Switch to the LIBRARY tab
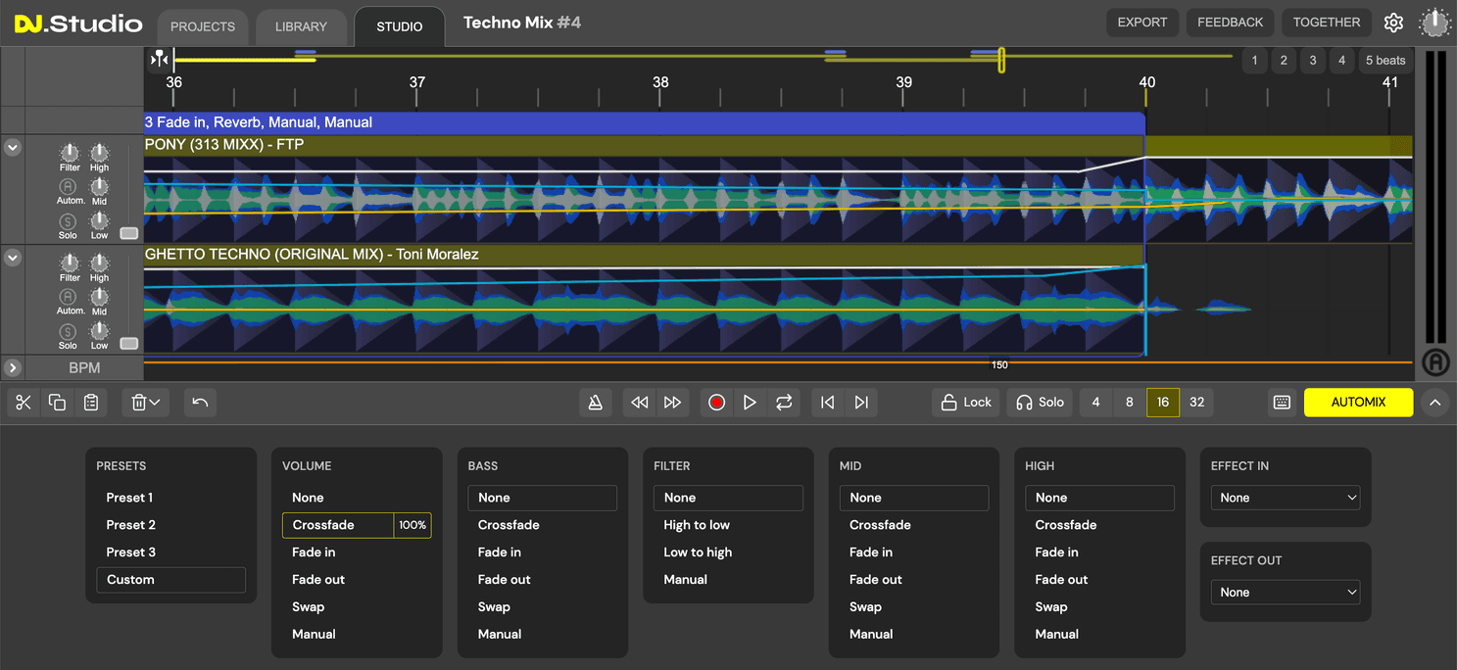The width and height of the screenshot is (1457, 670). 302,26
